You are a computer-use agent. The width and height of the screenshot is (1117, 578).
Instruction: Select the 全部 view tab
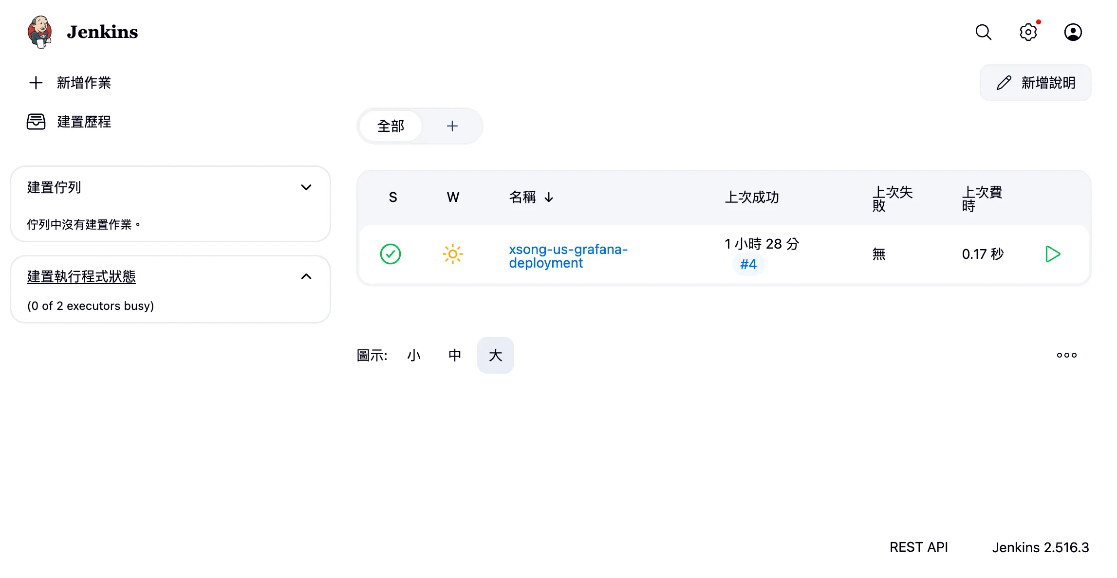coord(391,126)
